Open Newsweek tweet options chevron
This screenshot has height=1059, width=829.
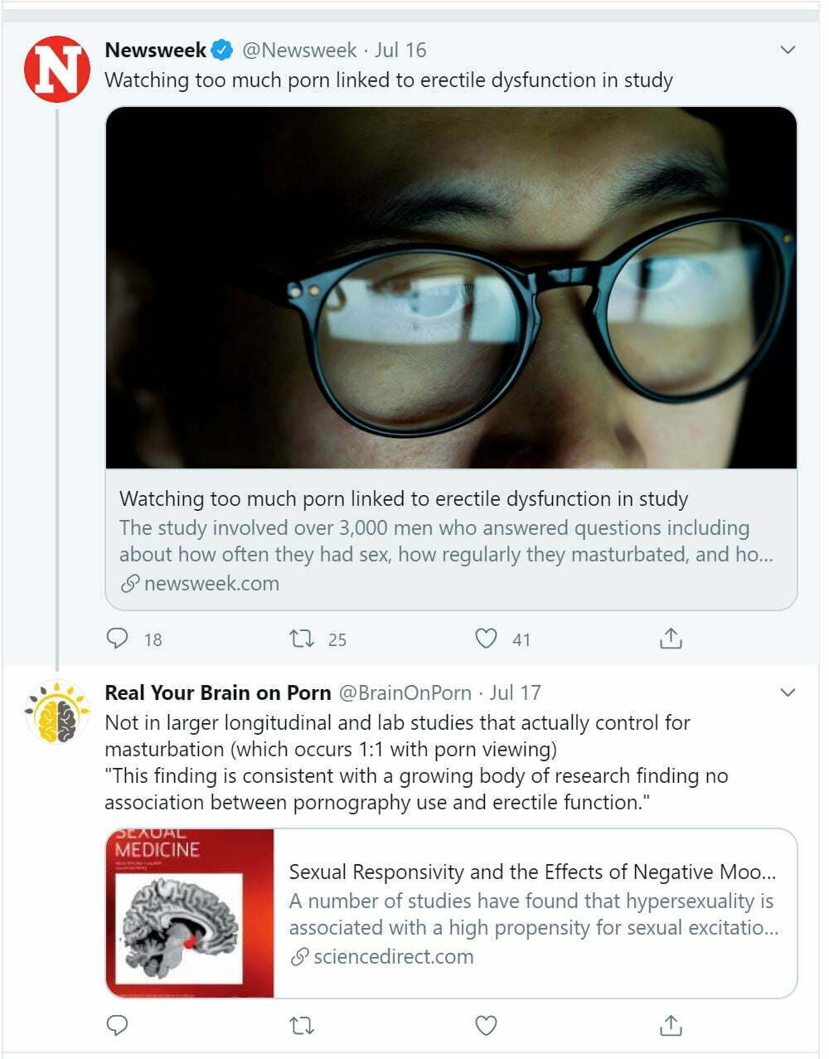788,51
